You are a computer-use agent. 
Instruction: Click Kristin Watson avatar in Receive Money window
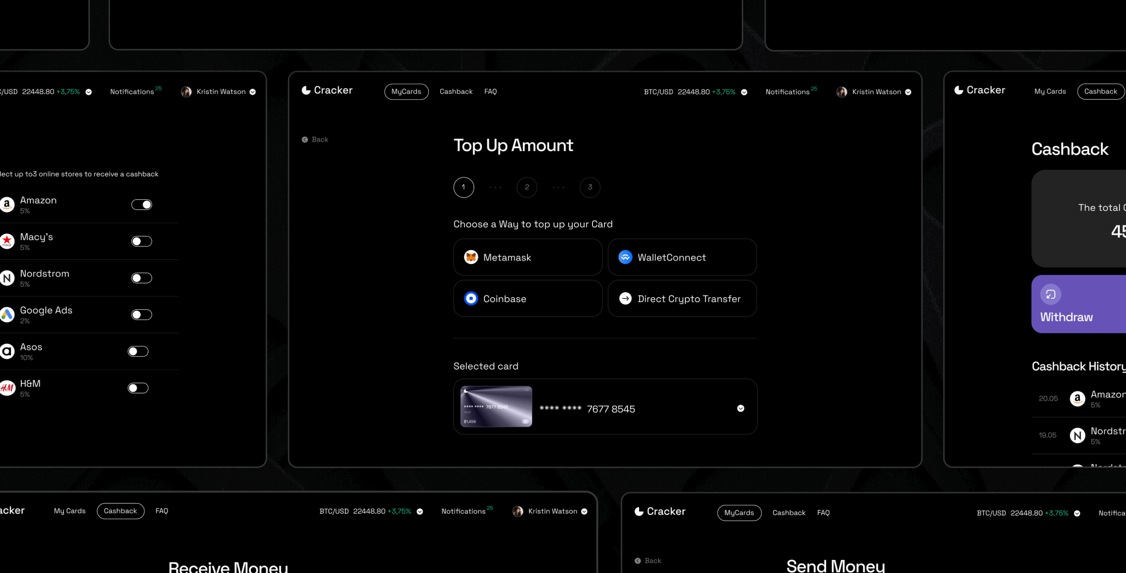pyautogui.click(x=518, y=511)
